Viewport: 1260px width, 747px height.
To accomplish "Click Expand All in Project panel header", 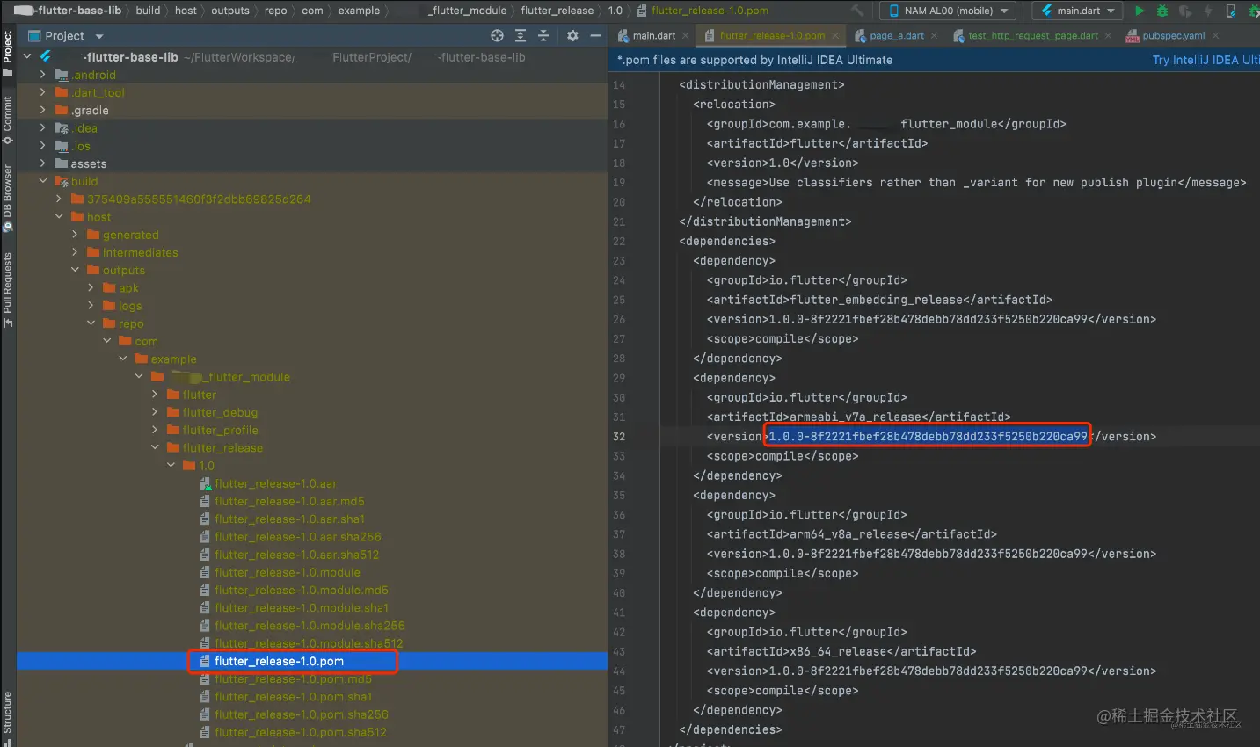I will click(521, 35).
